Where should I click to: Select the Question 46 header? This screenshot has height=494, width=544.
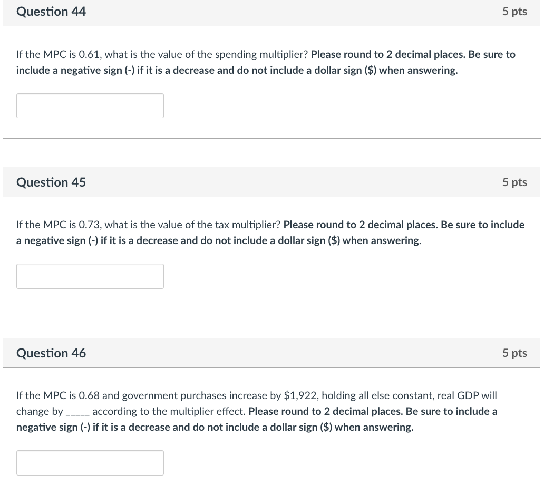coord(51,353)
